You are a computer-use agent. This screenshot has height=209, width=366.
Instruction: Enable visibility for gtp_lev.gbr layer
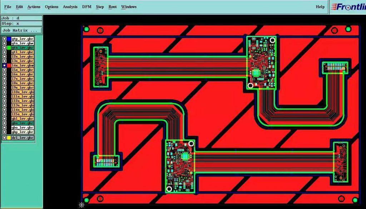(4, 39)
